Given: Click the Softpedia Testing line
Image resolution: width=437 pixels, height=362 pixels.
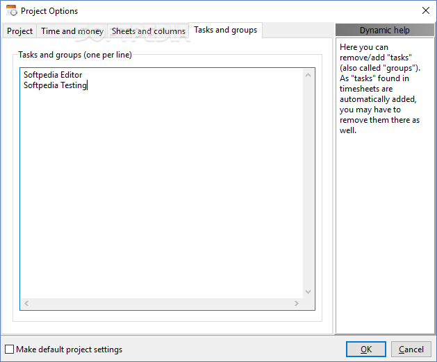Looking at the screenshot, I should tap(55, 85).
